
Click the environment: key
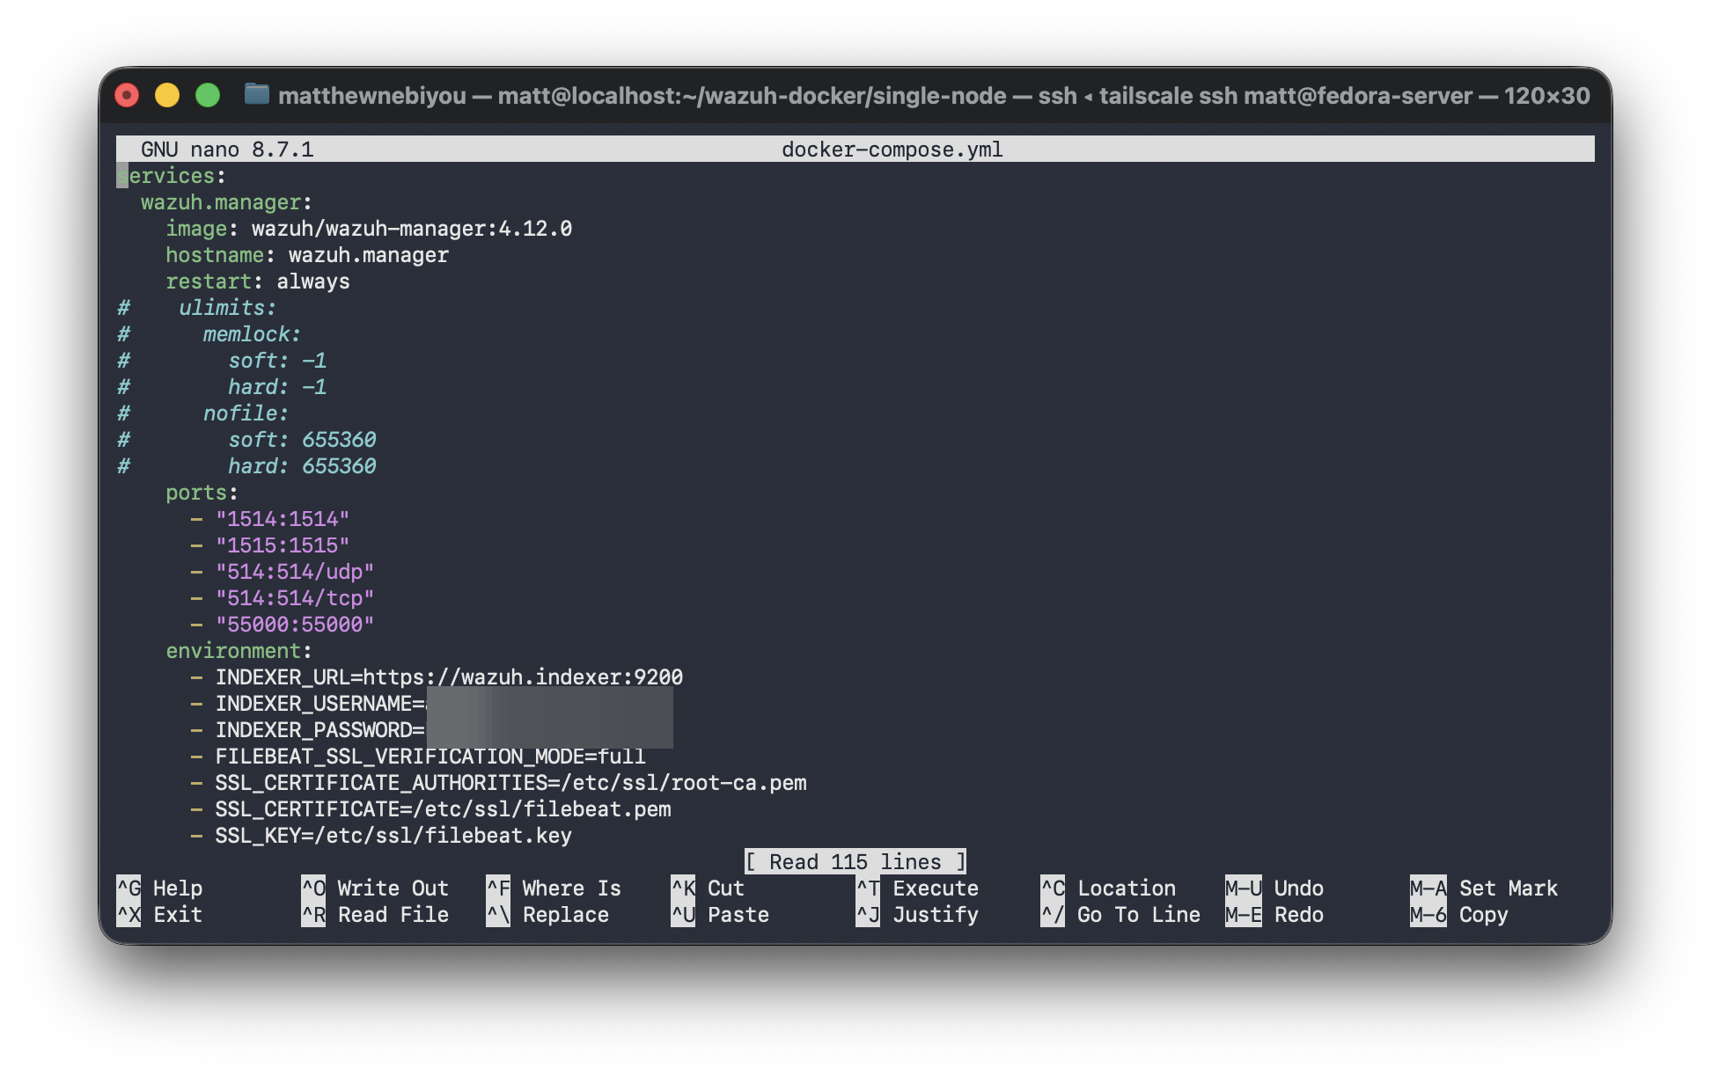[239, 651]
